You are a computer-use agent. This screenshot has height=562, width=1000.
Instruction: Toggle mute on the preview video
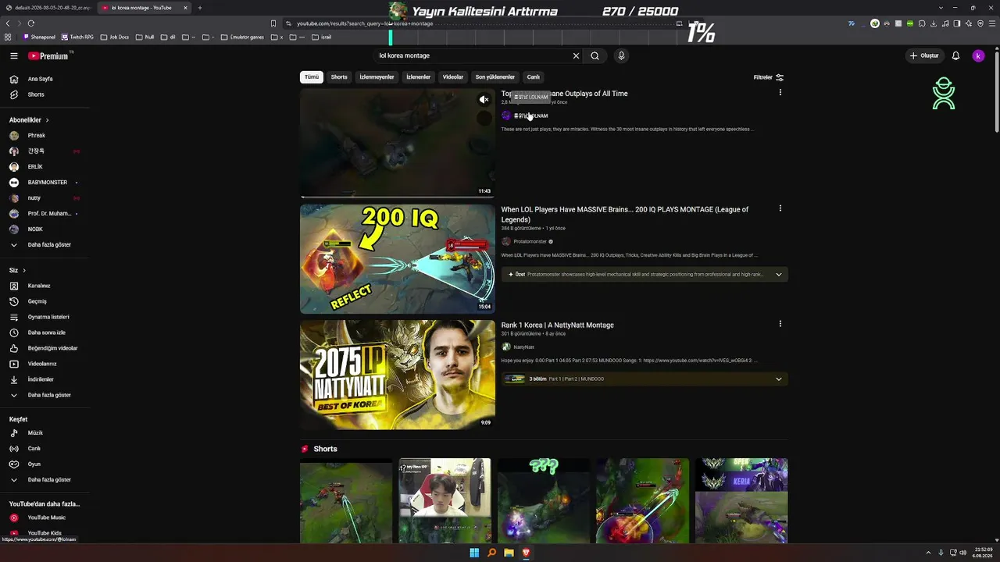point(484,99)
